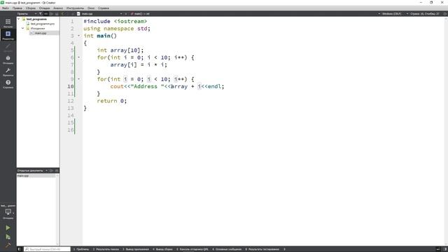Click in the quick locator search field
This screenshot has width=448, height=252.
coord(47,249)
